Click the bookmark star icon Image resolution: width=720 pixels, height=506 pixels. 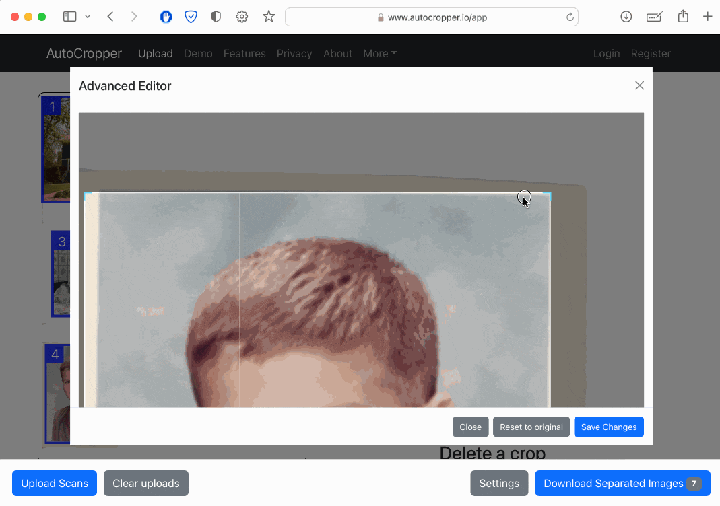(268, 16)
